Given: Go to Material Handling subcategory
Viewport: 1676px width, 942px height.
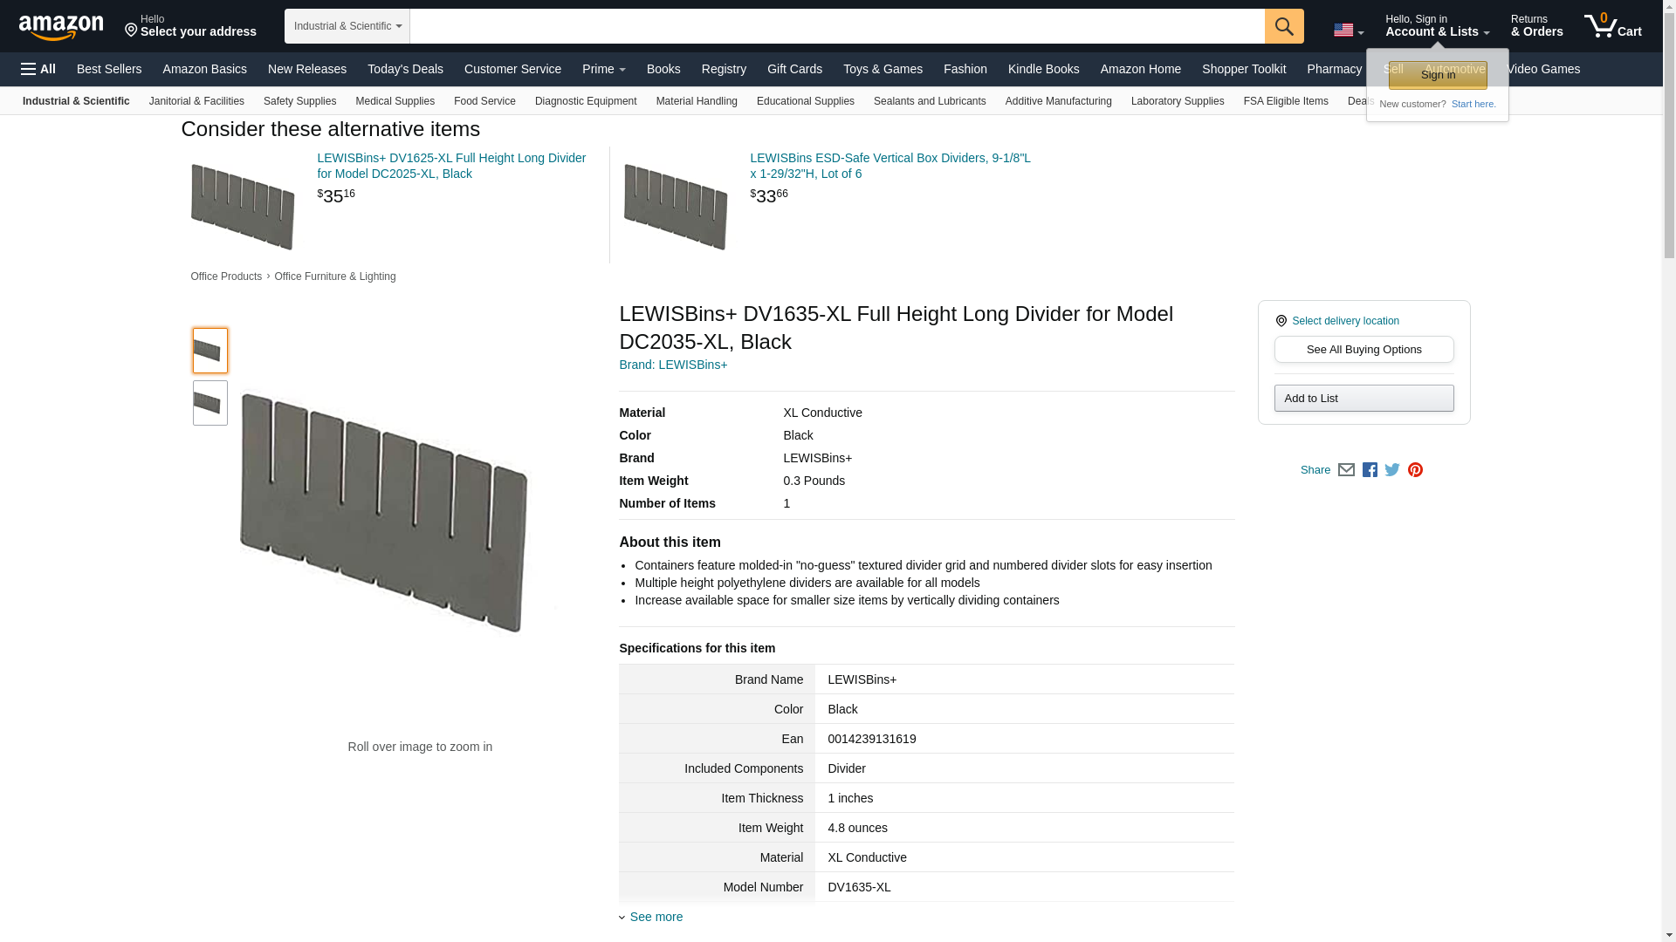Looking at the screenshot, I should [x=696, y=101].
